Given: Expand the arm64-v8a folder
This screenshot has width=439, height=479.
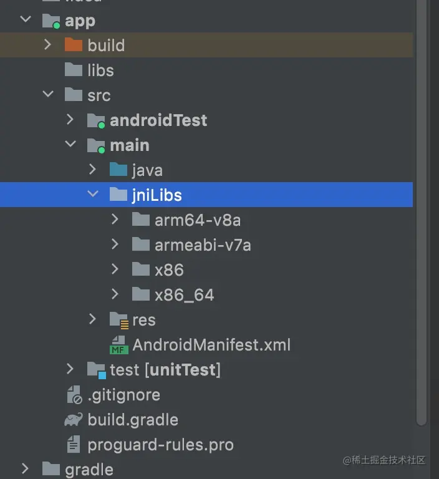Looking at the screenshot, I should coord(115,220).
